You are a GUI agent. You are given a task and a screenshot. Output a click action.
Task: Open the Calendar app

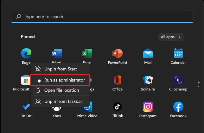click(178, 53)
